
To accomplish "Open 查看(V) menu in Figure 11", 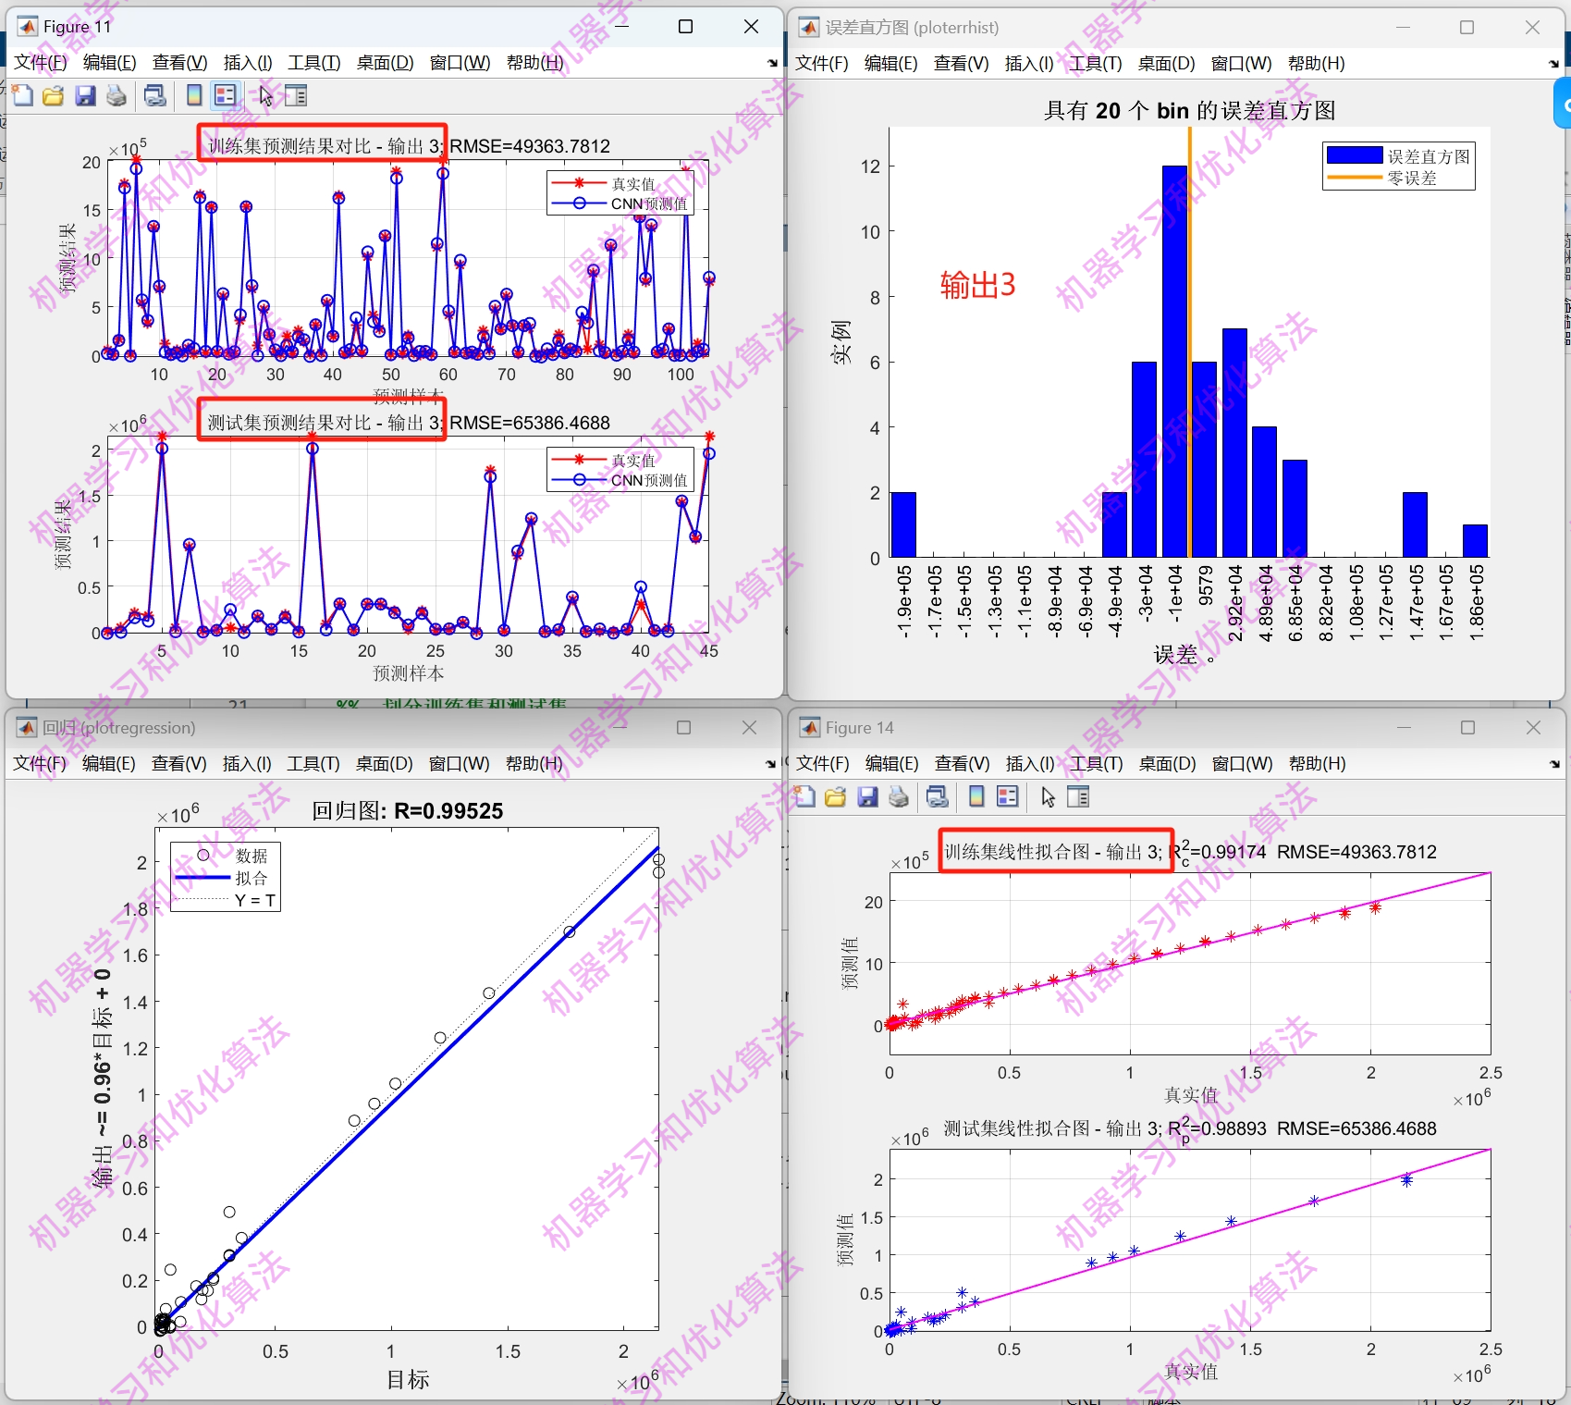I will [x=180, y=62].
